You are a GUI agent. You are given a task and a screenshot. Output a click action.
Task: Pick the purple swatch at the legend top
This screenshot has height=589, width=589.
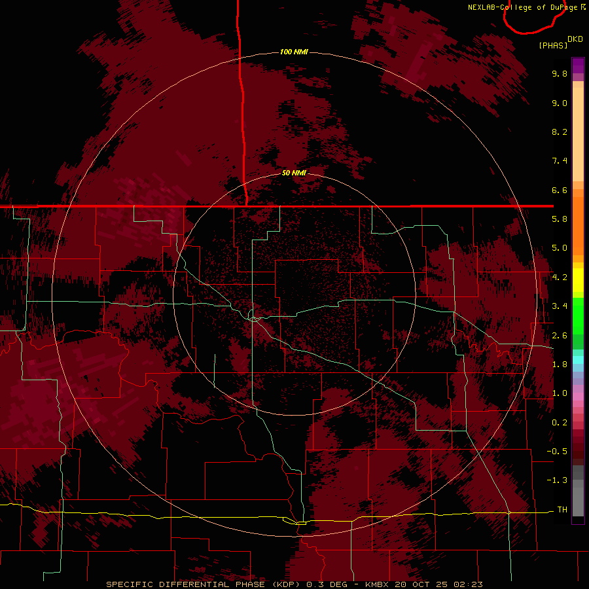(578, 65)
